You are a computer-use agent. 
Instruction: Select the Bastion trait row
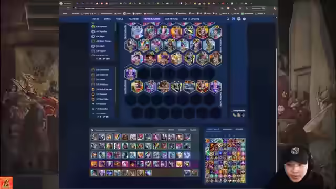tap(103, 104)
